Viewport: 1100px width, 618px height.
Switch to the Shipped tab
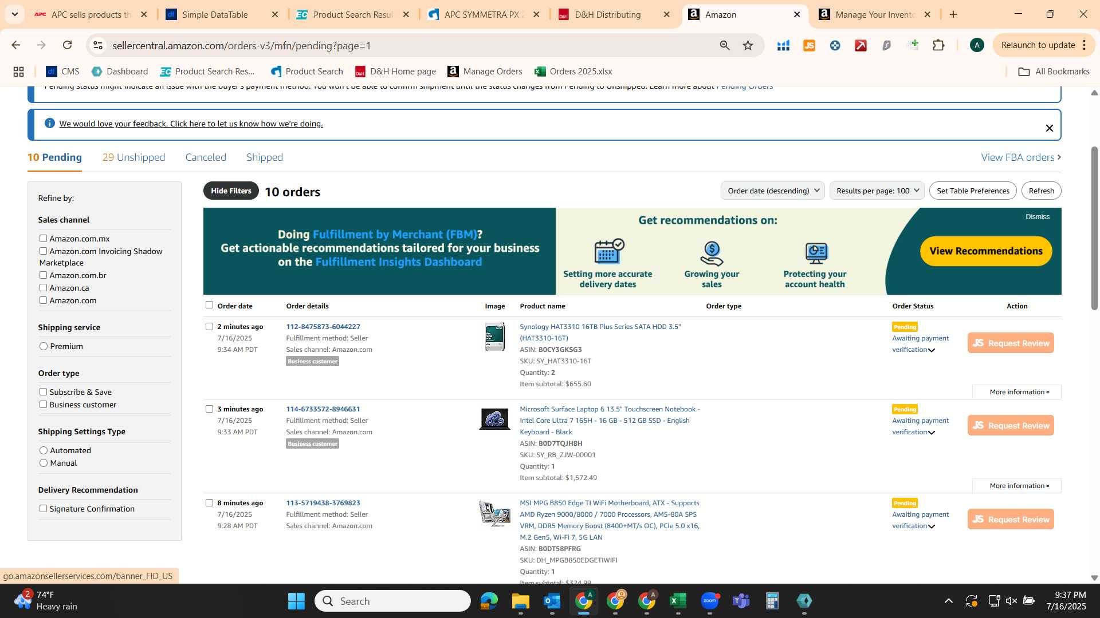click(x=265, y=157)
